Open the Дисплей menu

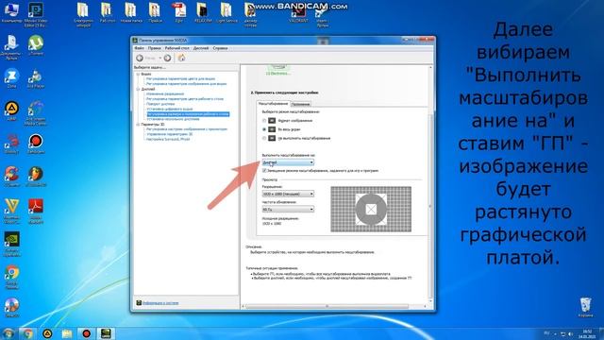(201, 48)
